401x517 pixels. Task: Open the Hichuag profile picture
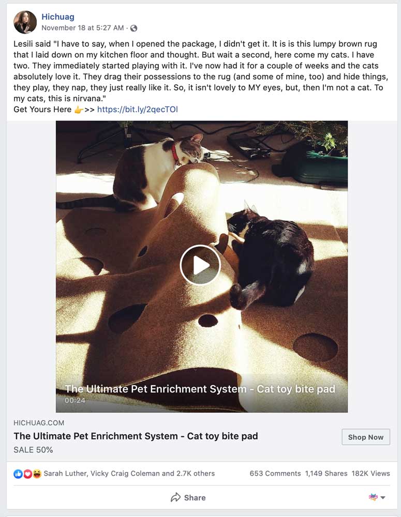click(25, 22)
